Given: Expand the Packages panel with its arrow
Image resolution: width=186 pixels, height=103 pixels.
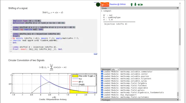Looking at the screenshot, I should (x=178, y=100).
